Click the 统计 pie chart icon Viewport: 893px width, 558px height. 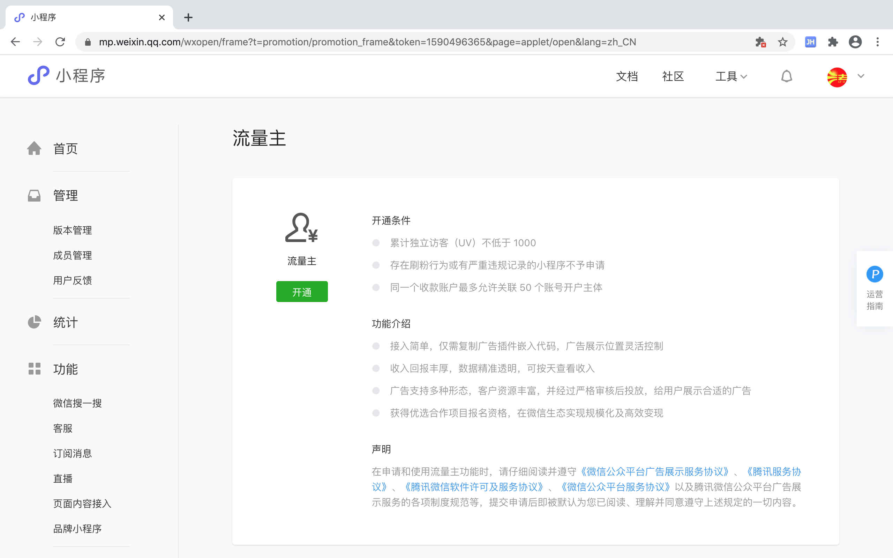tap(34, 322)
